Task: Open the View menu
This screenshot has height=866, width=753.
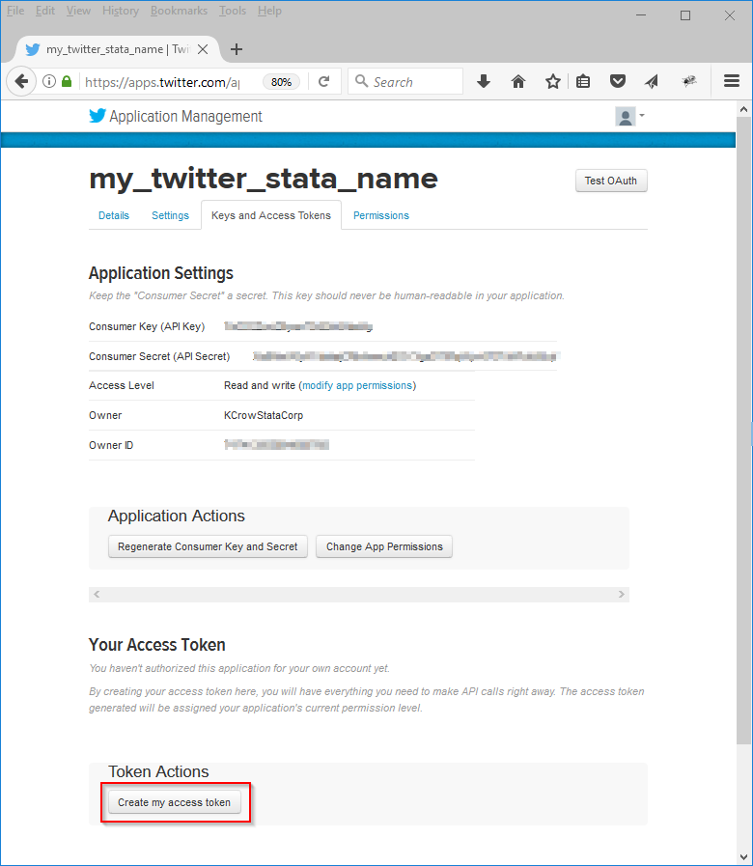Action: pyautogui.click(x=78, y=11)
